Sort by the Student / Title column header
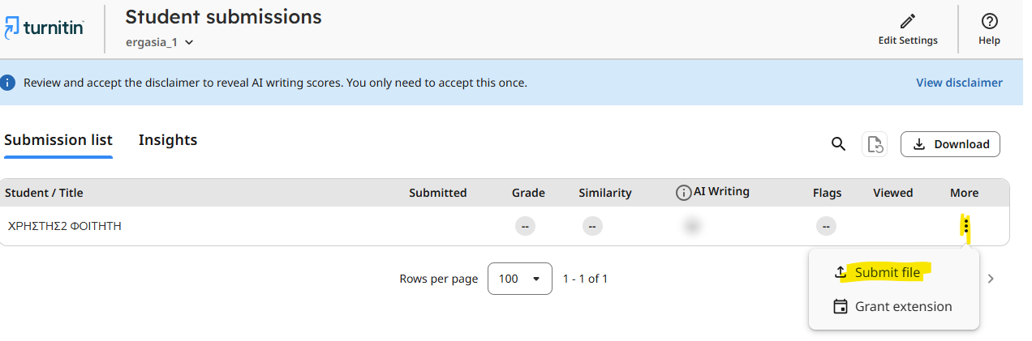 pyautogui.click(x=44, y=193)
